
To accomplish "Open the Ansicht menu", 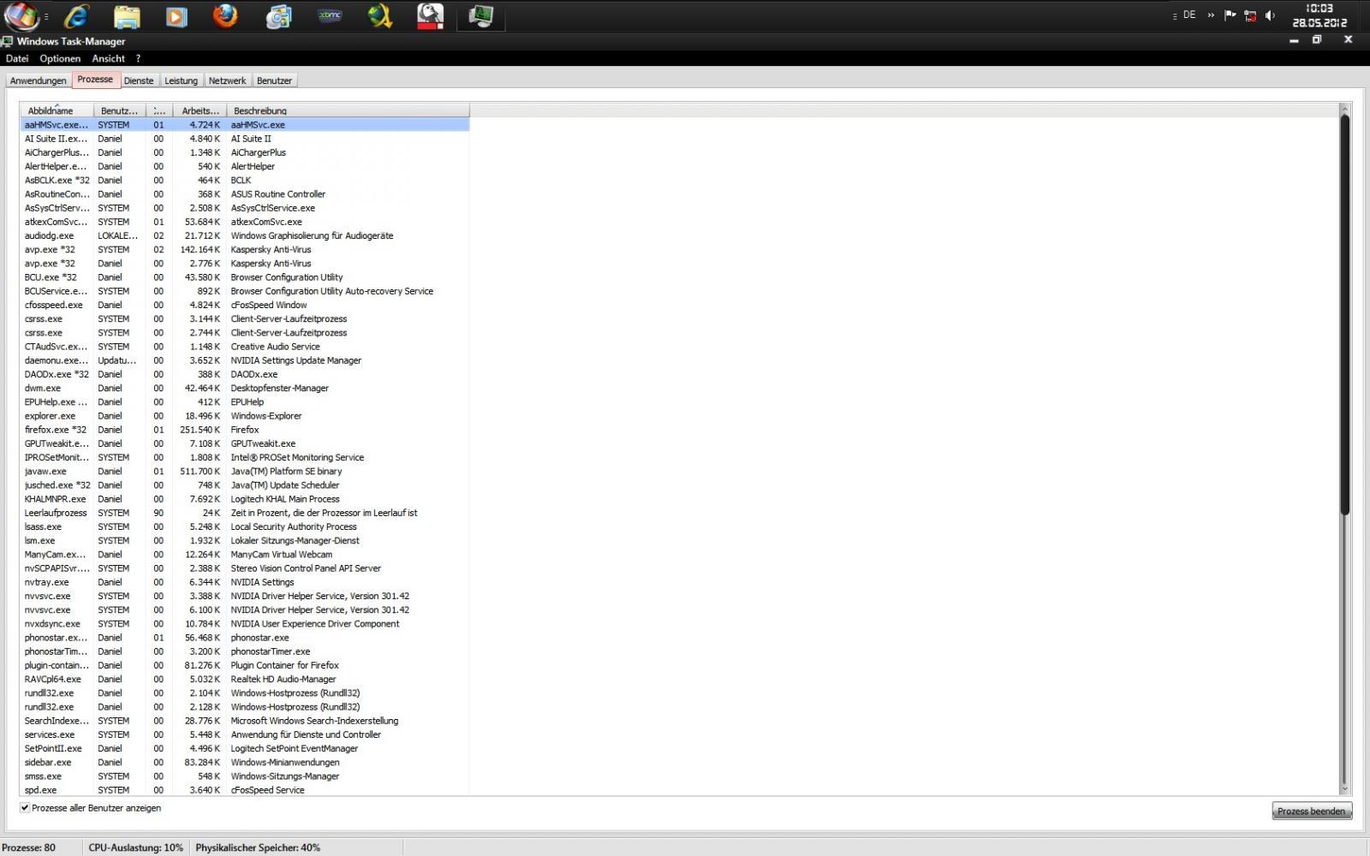I will coord(109,58).
